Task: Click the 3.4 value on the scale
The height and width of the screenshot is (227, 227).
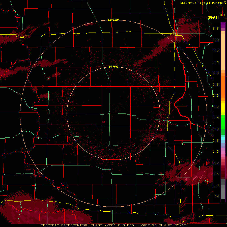Action: (216, 118)
